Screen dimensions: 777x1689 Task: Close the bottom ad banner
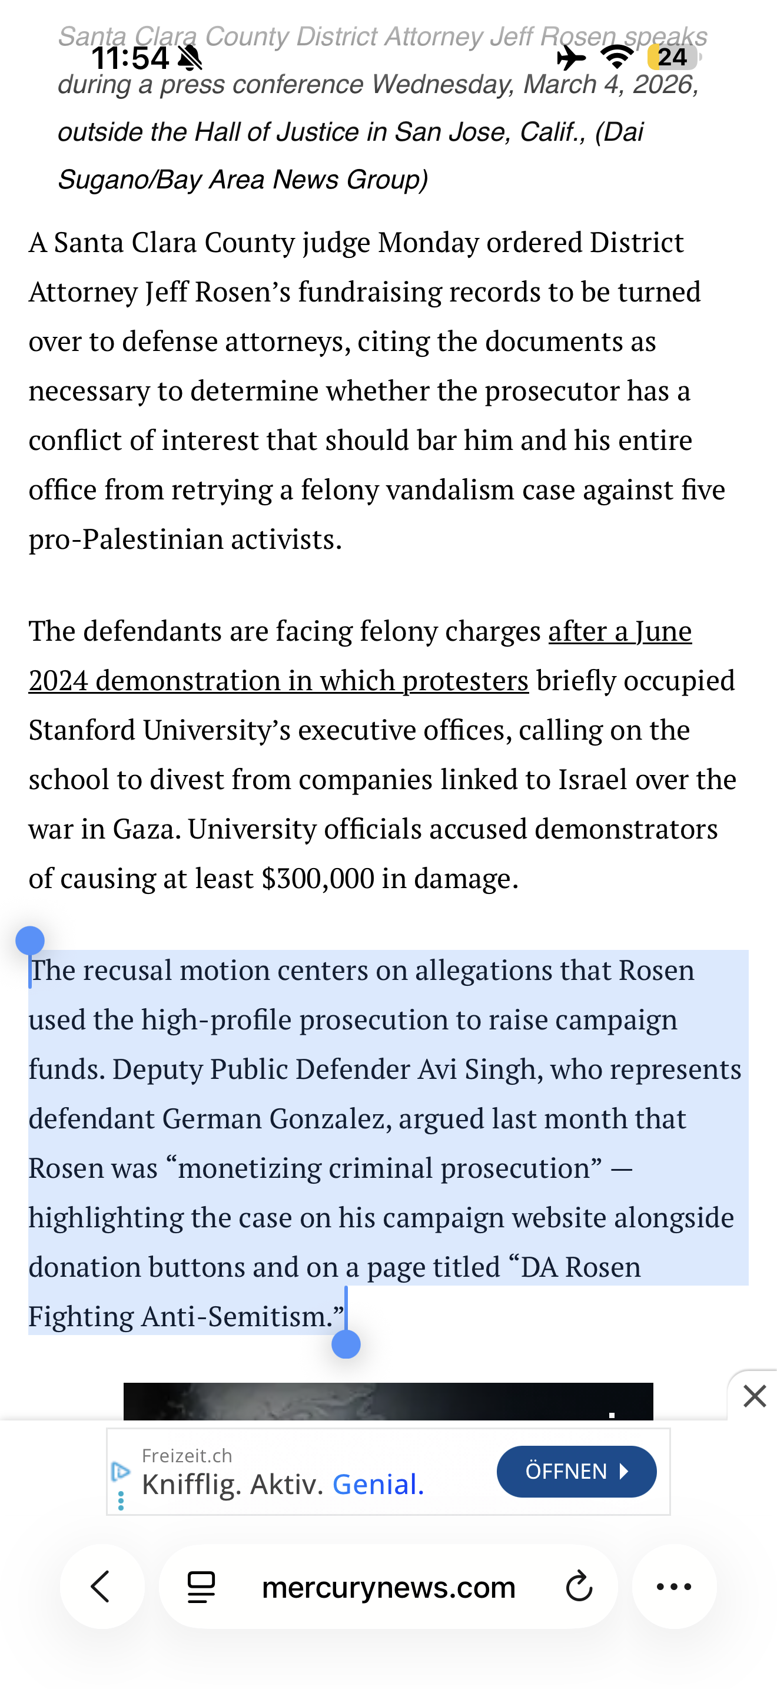pyautogui.click(x=754, y=1396)
